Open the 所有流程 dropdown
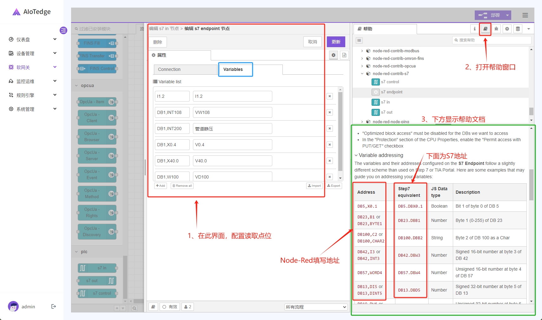542x320 pixels. [x=316, y=307]
